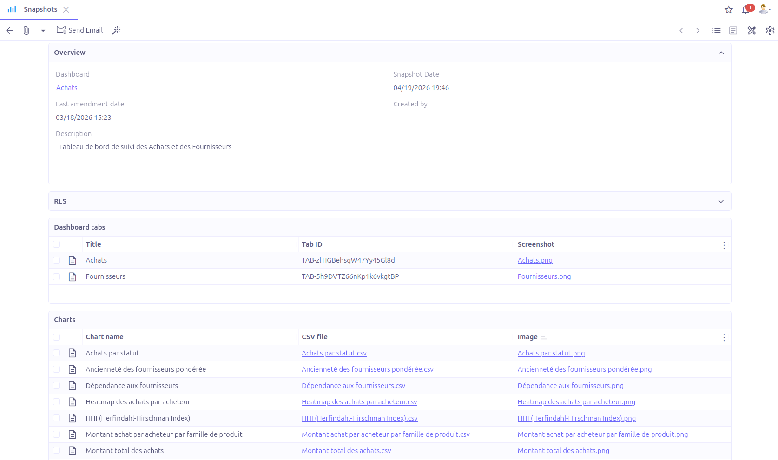Switch to form view icon
Screen dimensions: 778x460
(733, 31)
